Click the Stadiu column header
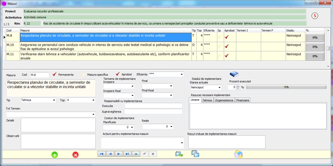 tap(295, 31)
